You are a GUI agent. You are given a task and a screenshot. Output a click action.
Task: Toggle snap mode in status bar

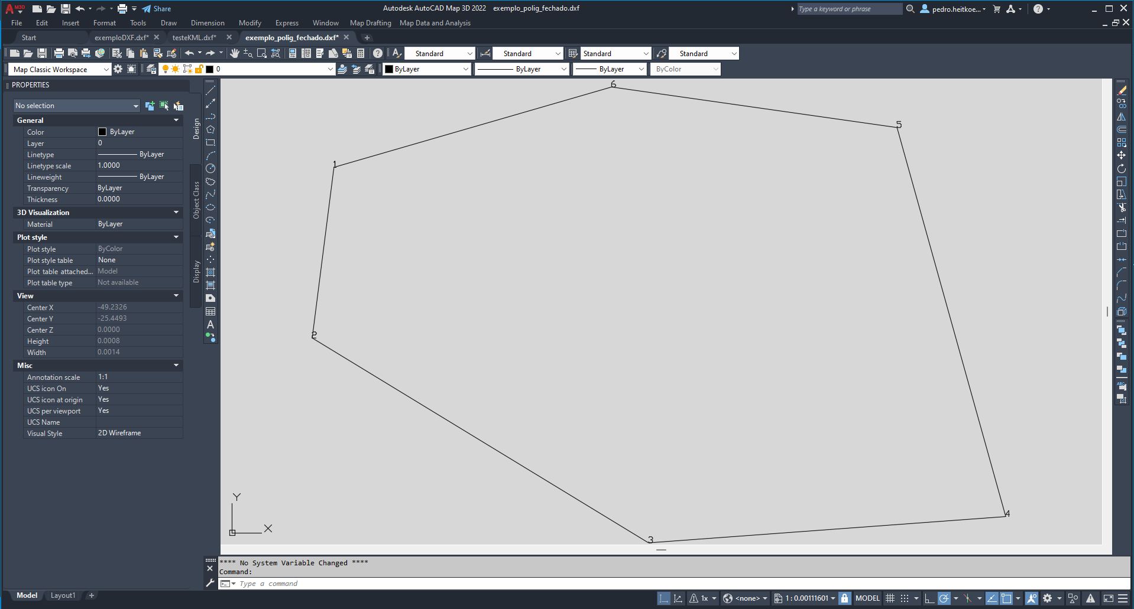click(x=905, y=598)
